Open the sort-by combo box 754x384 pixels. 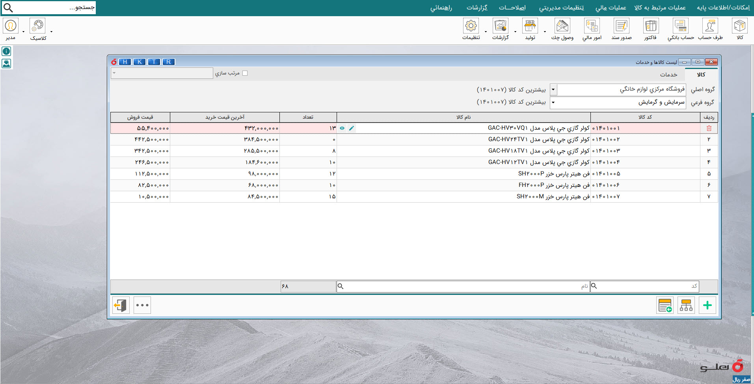(x=162, y=73)
